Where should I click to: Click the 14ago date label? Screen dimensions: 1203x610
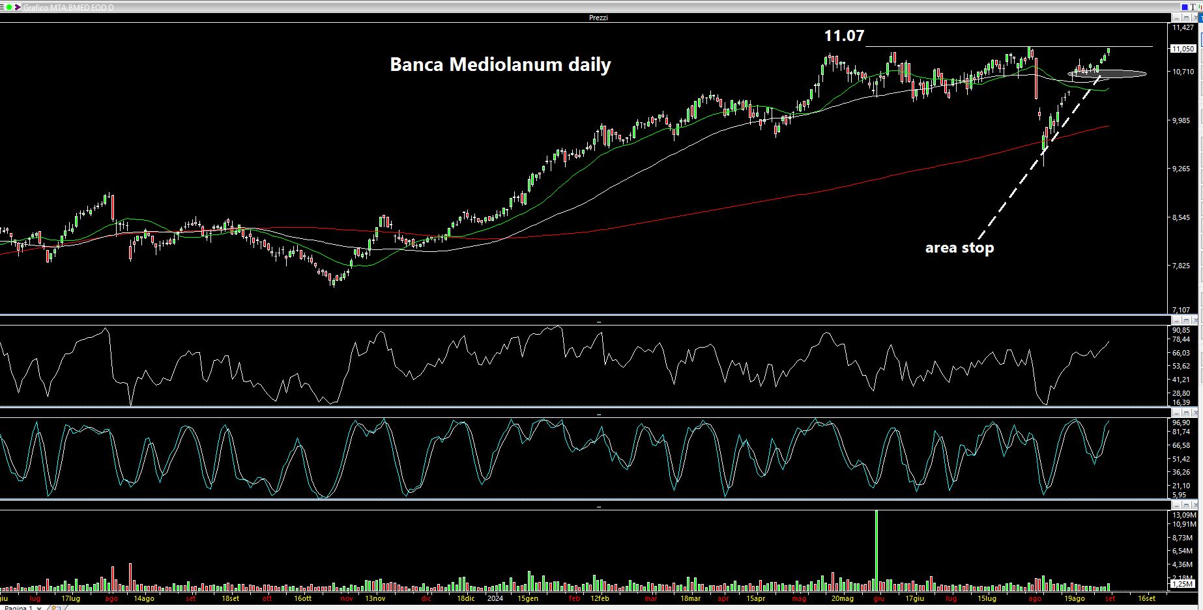coord(144,598)
